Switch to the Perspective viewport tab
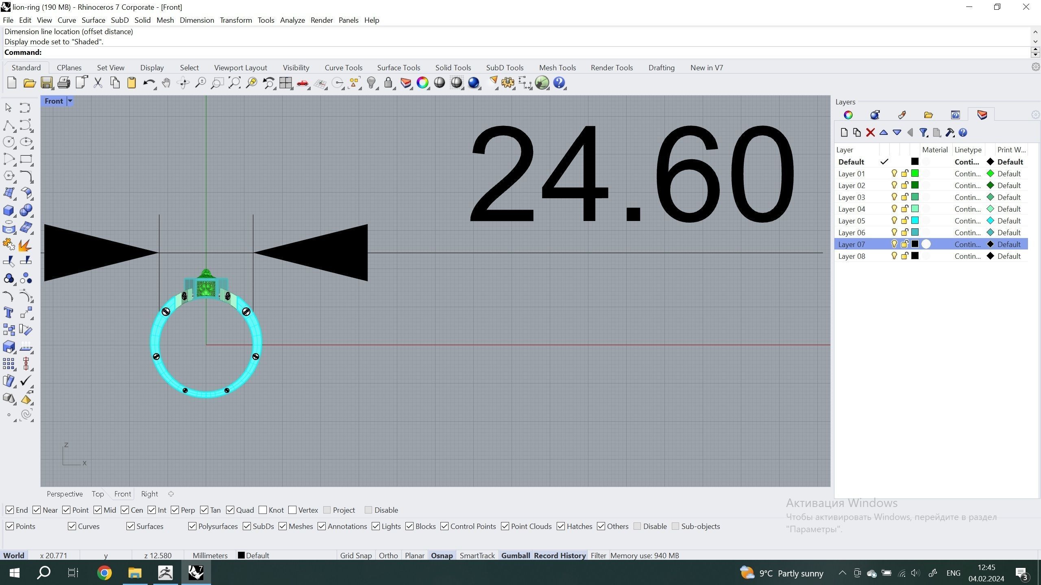The image size is (1041, 585). pyautogui.click(x=65, y=494)
